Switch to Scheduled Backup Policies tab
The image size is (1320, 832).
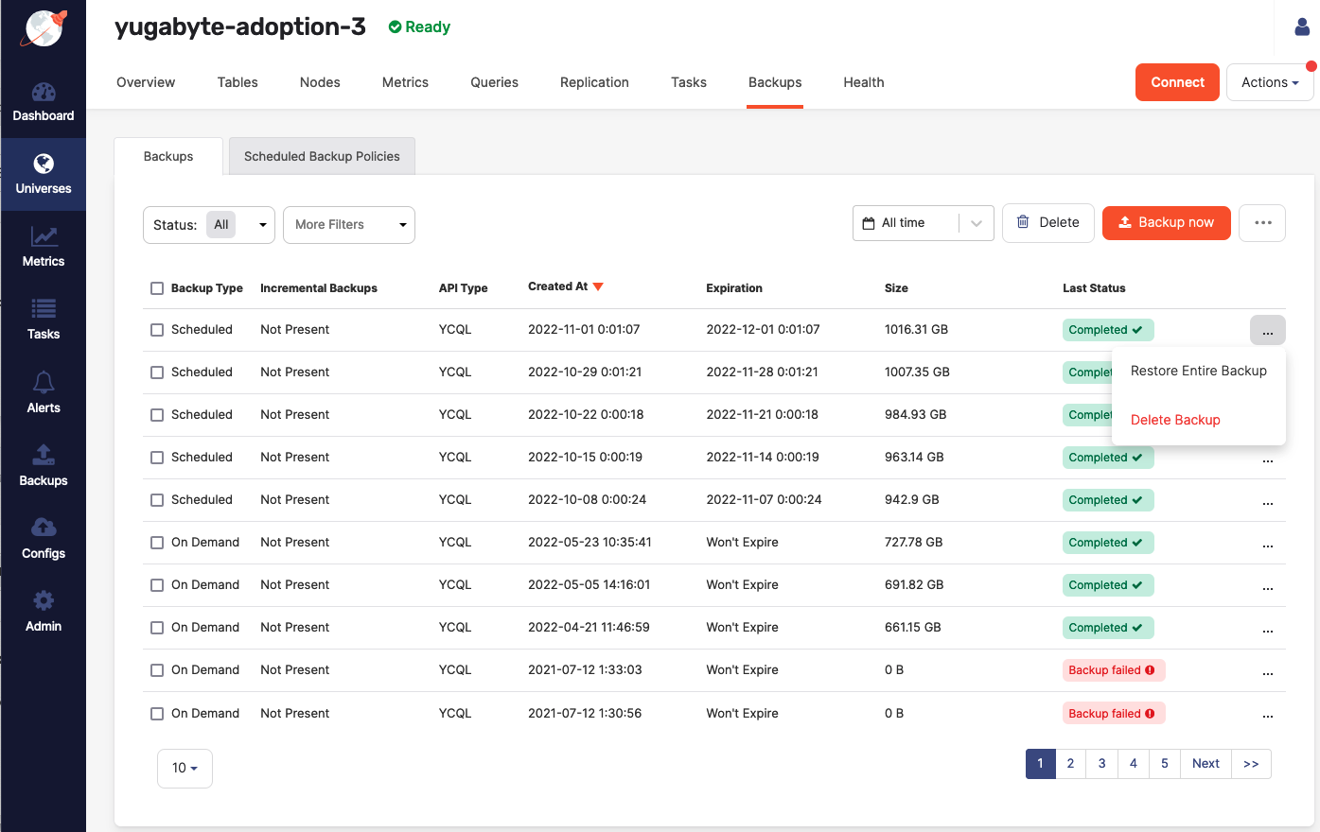(x=322, y=157)
